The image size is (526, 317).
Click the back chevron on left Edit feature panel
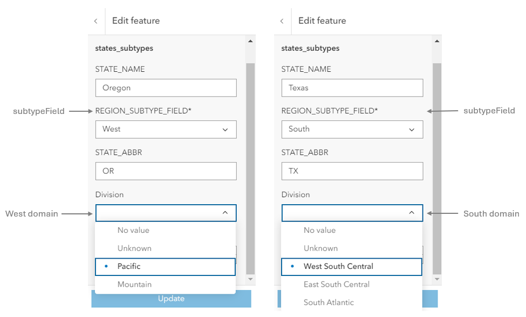95,21
